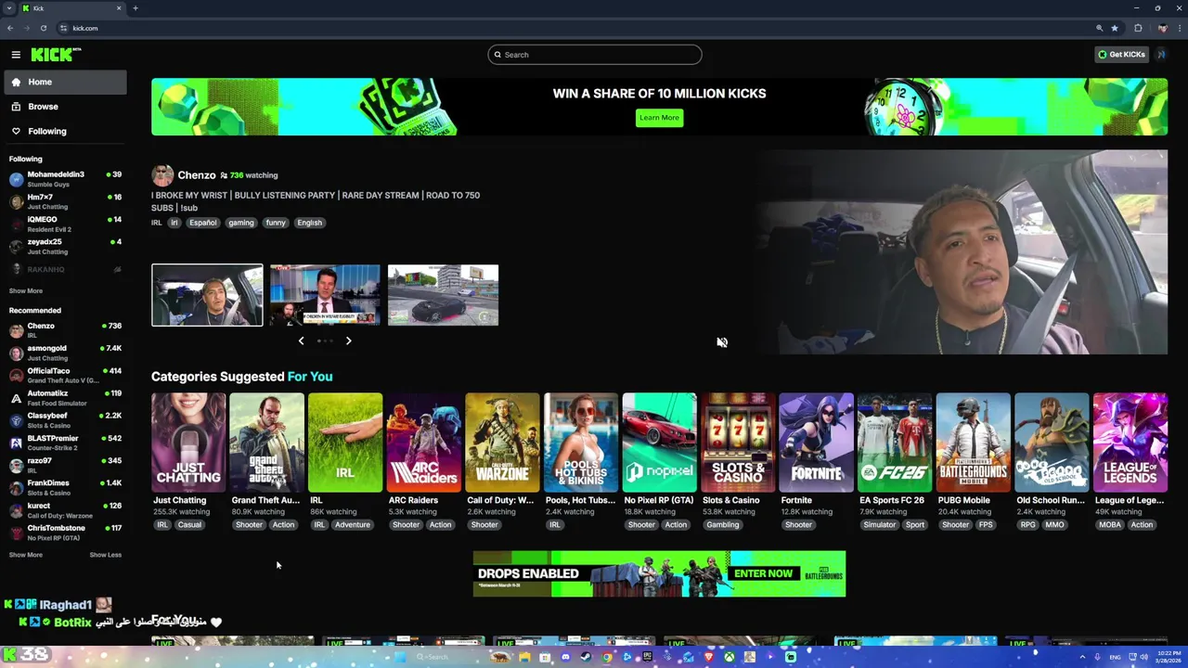This screenshot has width=1188, height=668.
Task: Open the Just Chatting category
Action: point(188,443)
